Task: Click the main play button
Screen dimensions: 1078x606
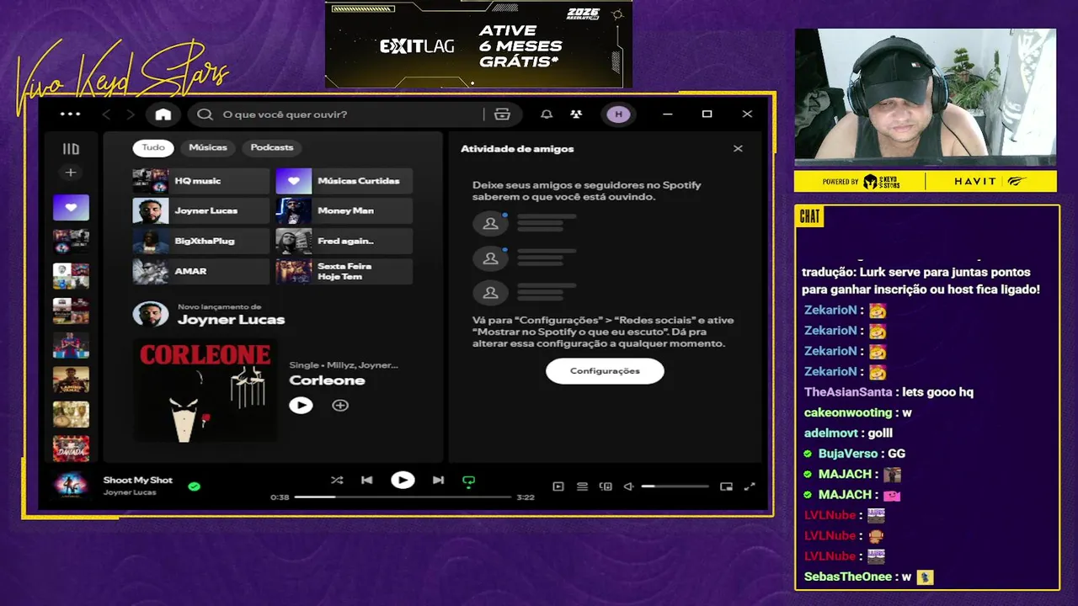Action: (403, 481)
